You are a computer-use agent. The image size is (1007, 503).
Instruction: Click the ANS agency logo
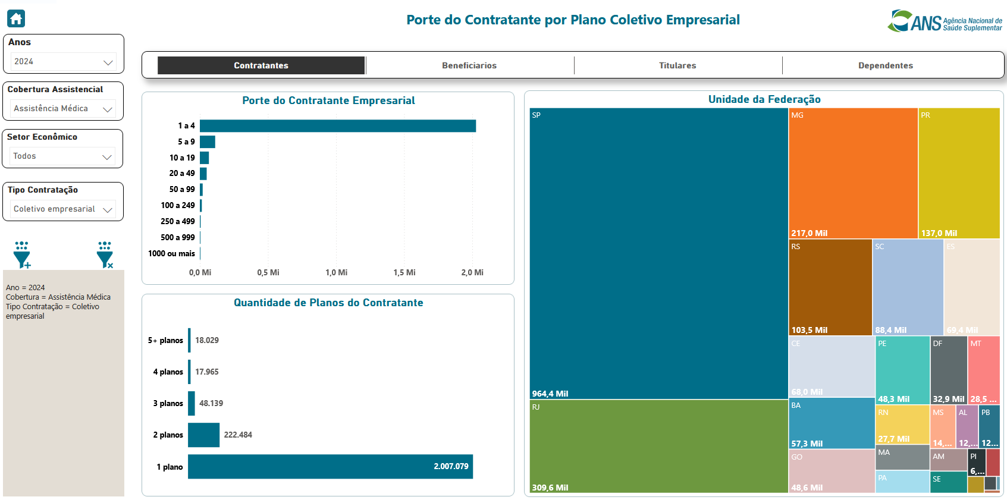[945, 21]
